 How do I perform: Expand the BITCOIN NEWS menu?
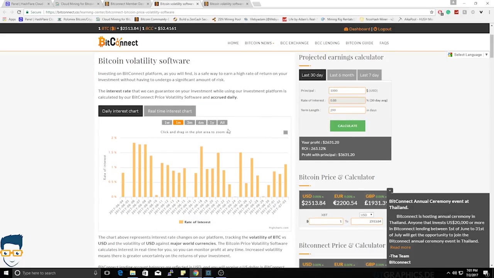[259, 43]
